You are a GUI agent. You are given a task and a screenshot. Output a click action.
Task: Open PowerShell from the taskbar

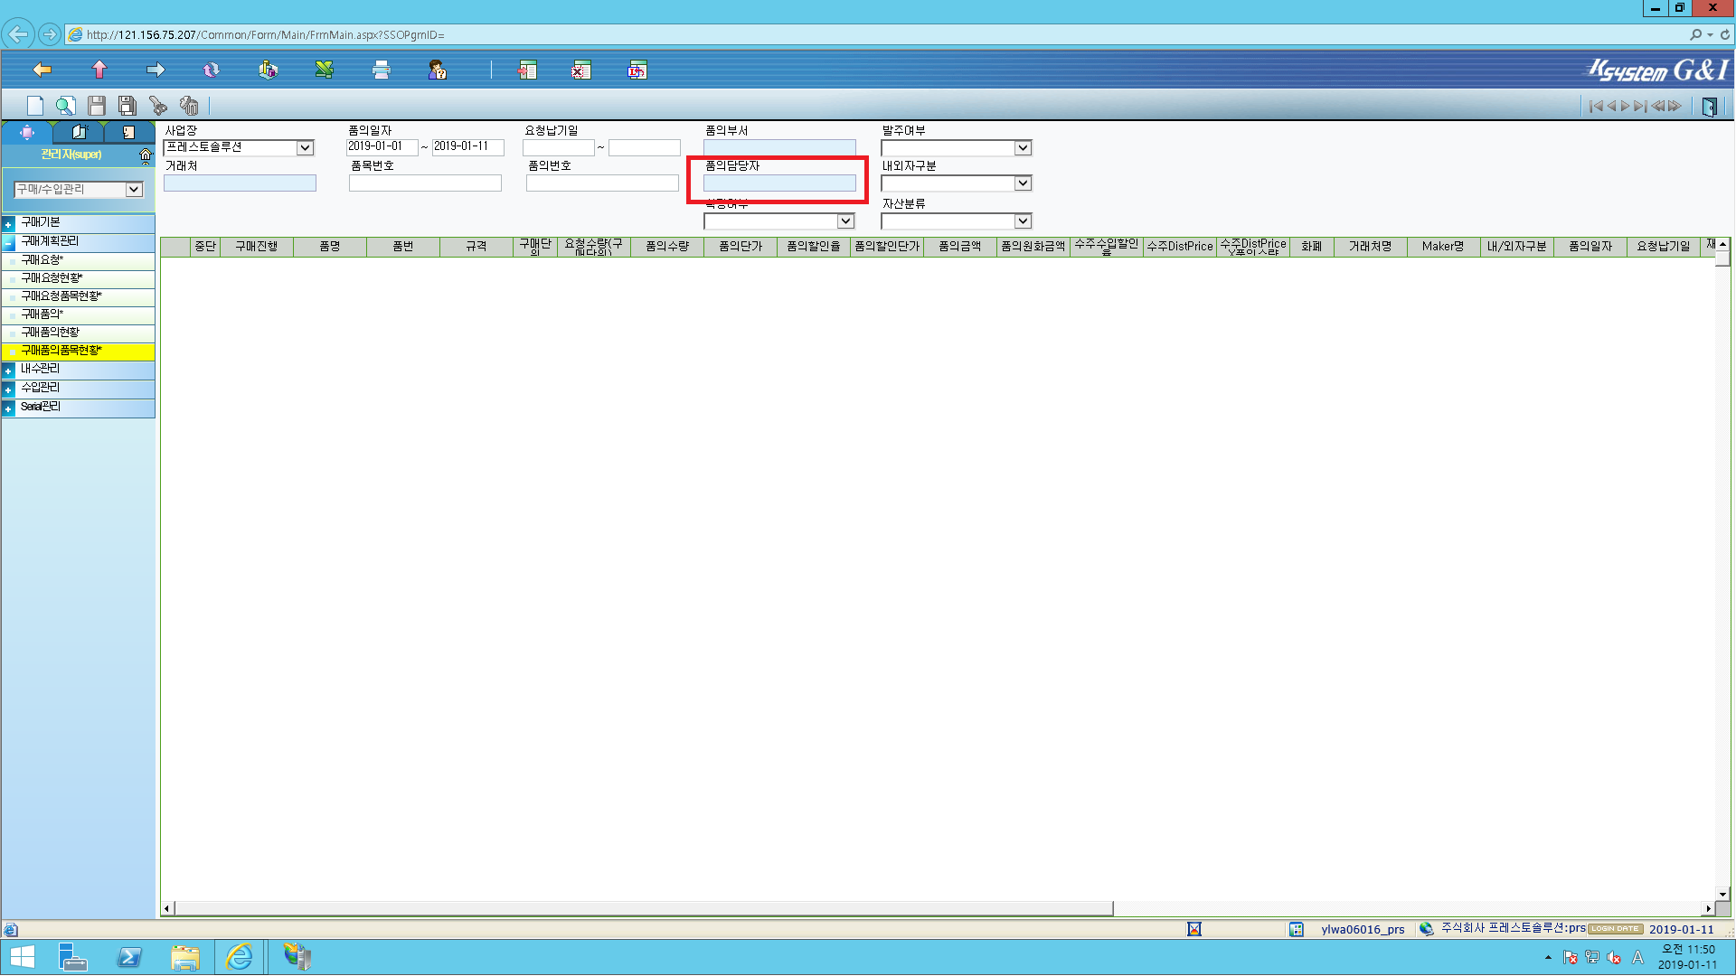click(x=129, y=957)
